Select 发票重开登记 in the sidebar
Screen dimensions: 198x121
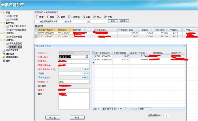tap(16, 47)
